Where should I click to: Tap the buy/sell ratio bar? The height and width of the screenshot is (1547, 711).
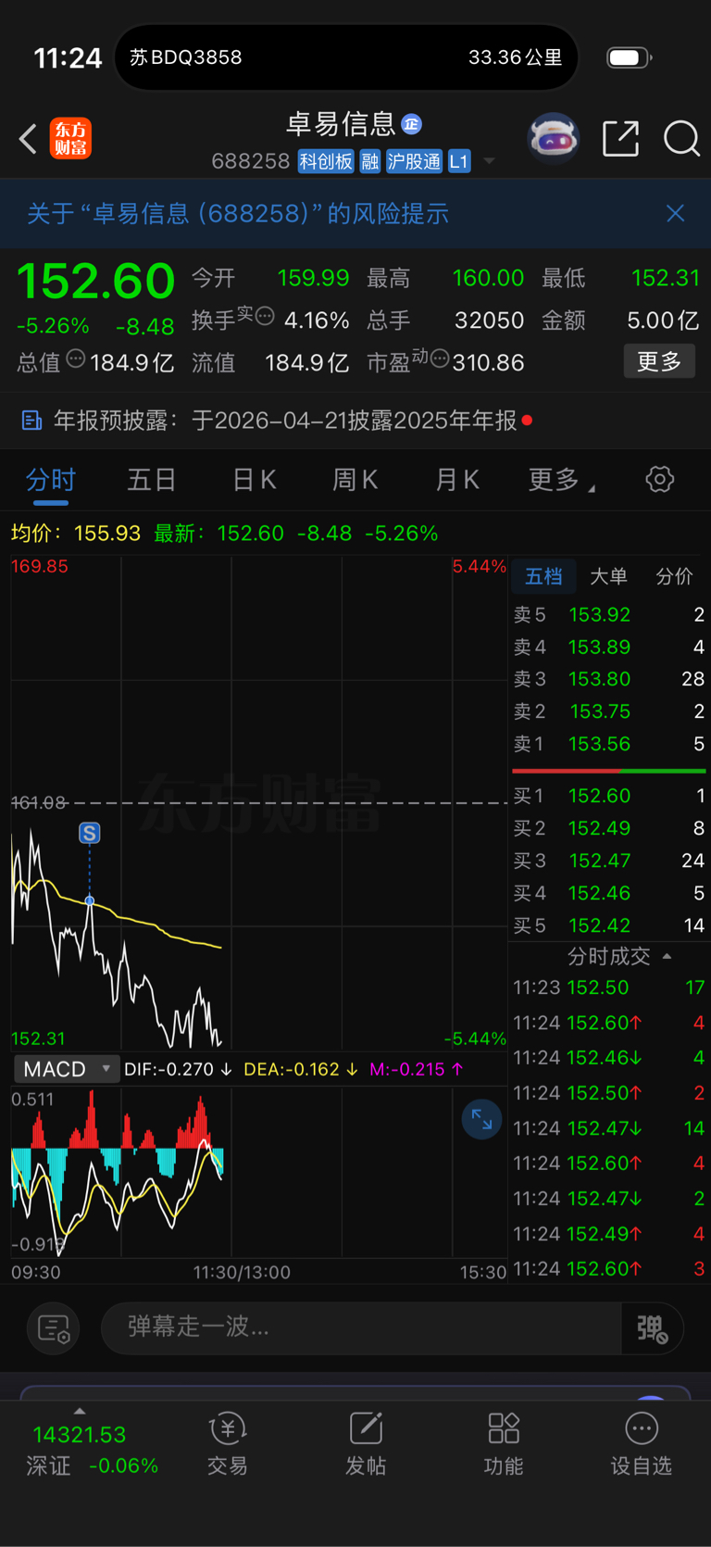click(609, 771)
